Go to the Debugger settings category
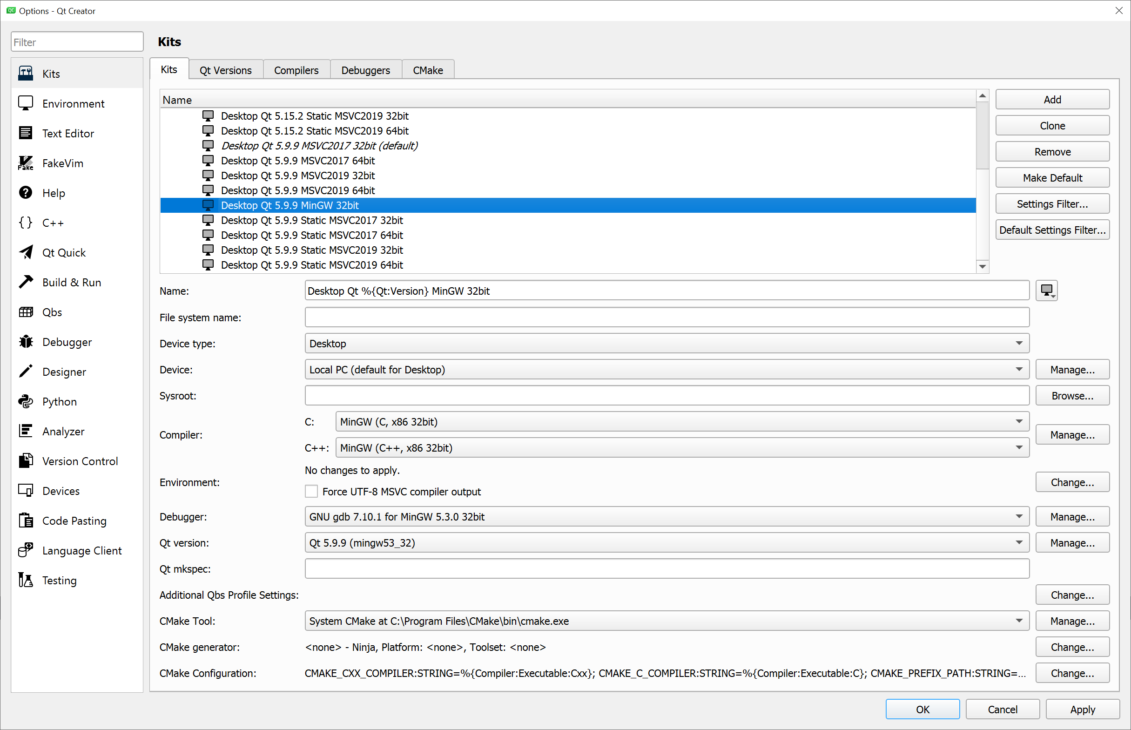Image resolution: width=1131 pixels, height=730 pixels. (67, 342)
